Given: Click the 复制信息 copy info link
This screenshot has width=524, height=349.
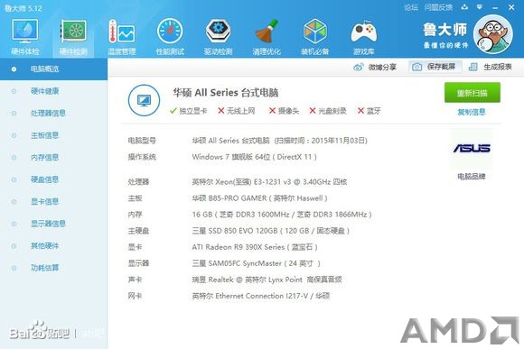Looking at the screenshot, I should (x=472, y=112).
